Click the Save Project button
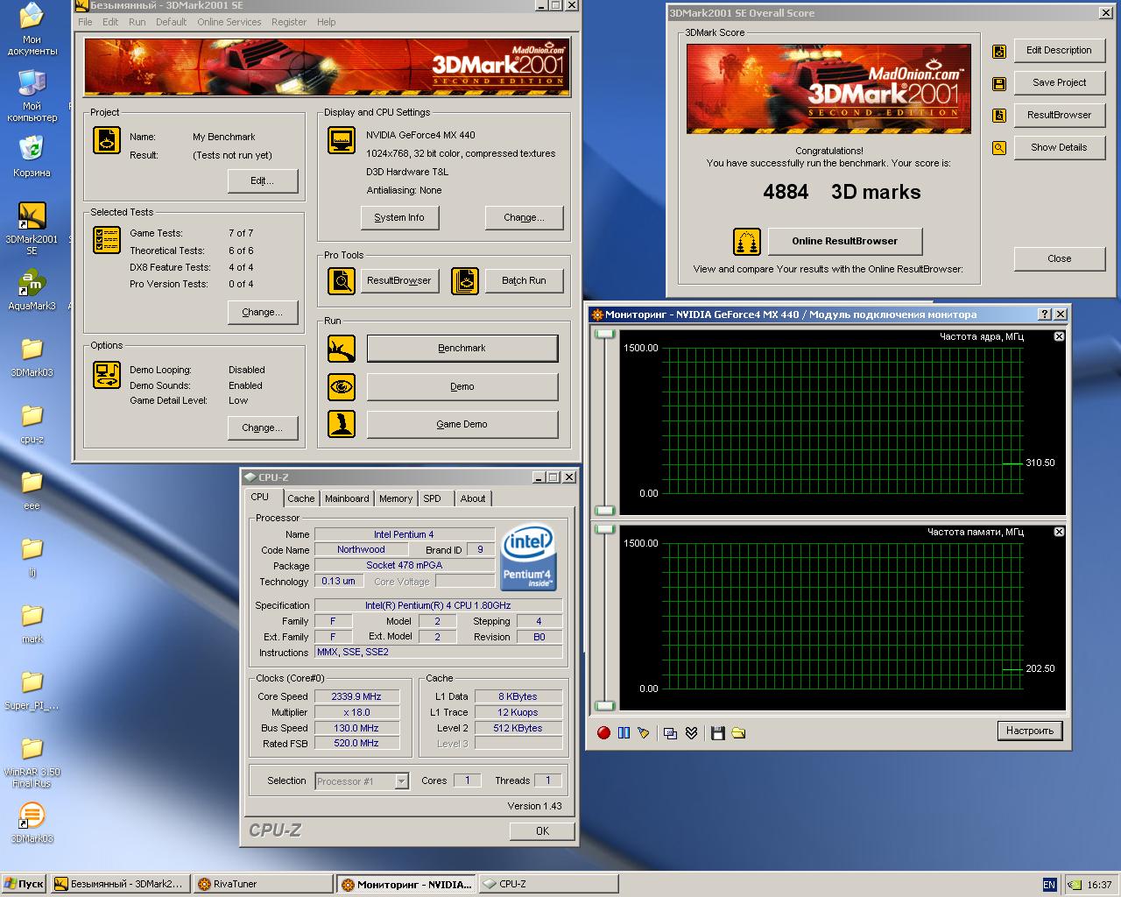 click(x=1059, y=83)
